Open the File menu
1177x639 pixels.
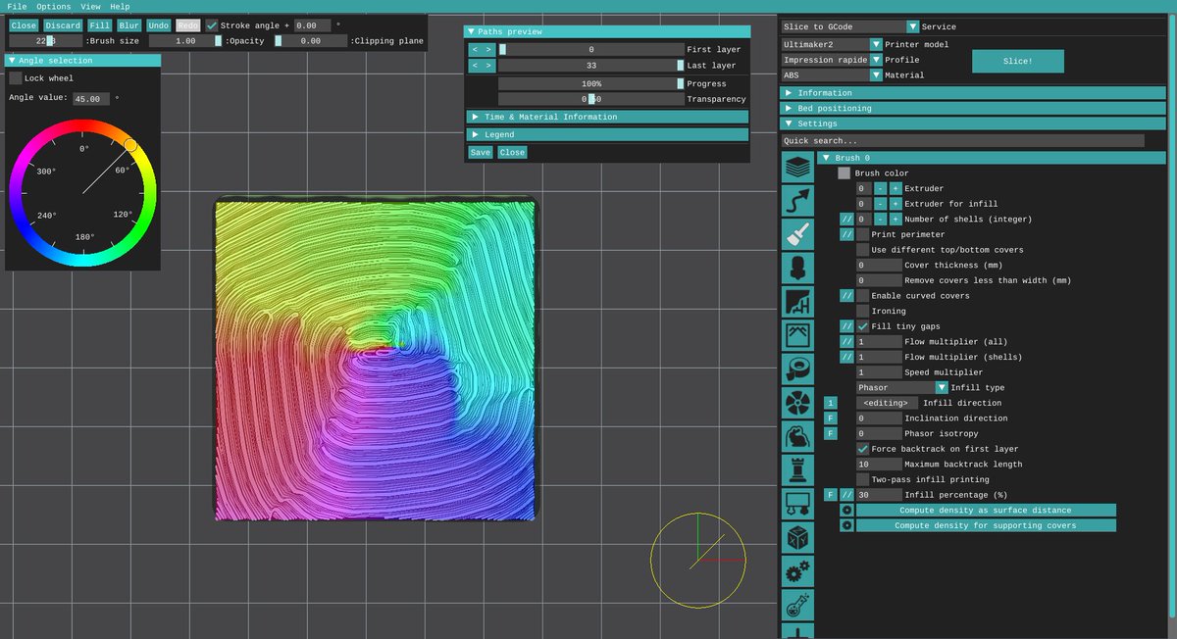[x=17, y=6]
